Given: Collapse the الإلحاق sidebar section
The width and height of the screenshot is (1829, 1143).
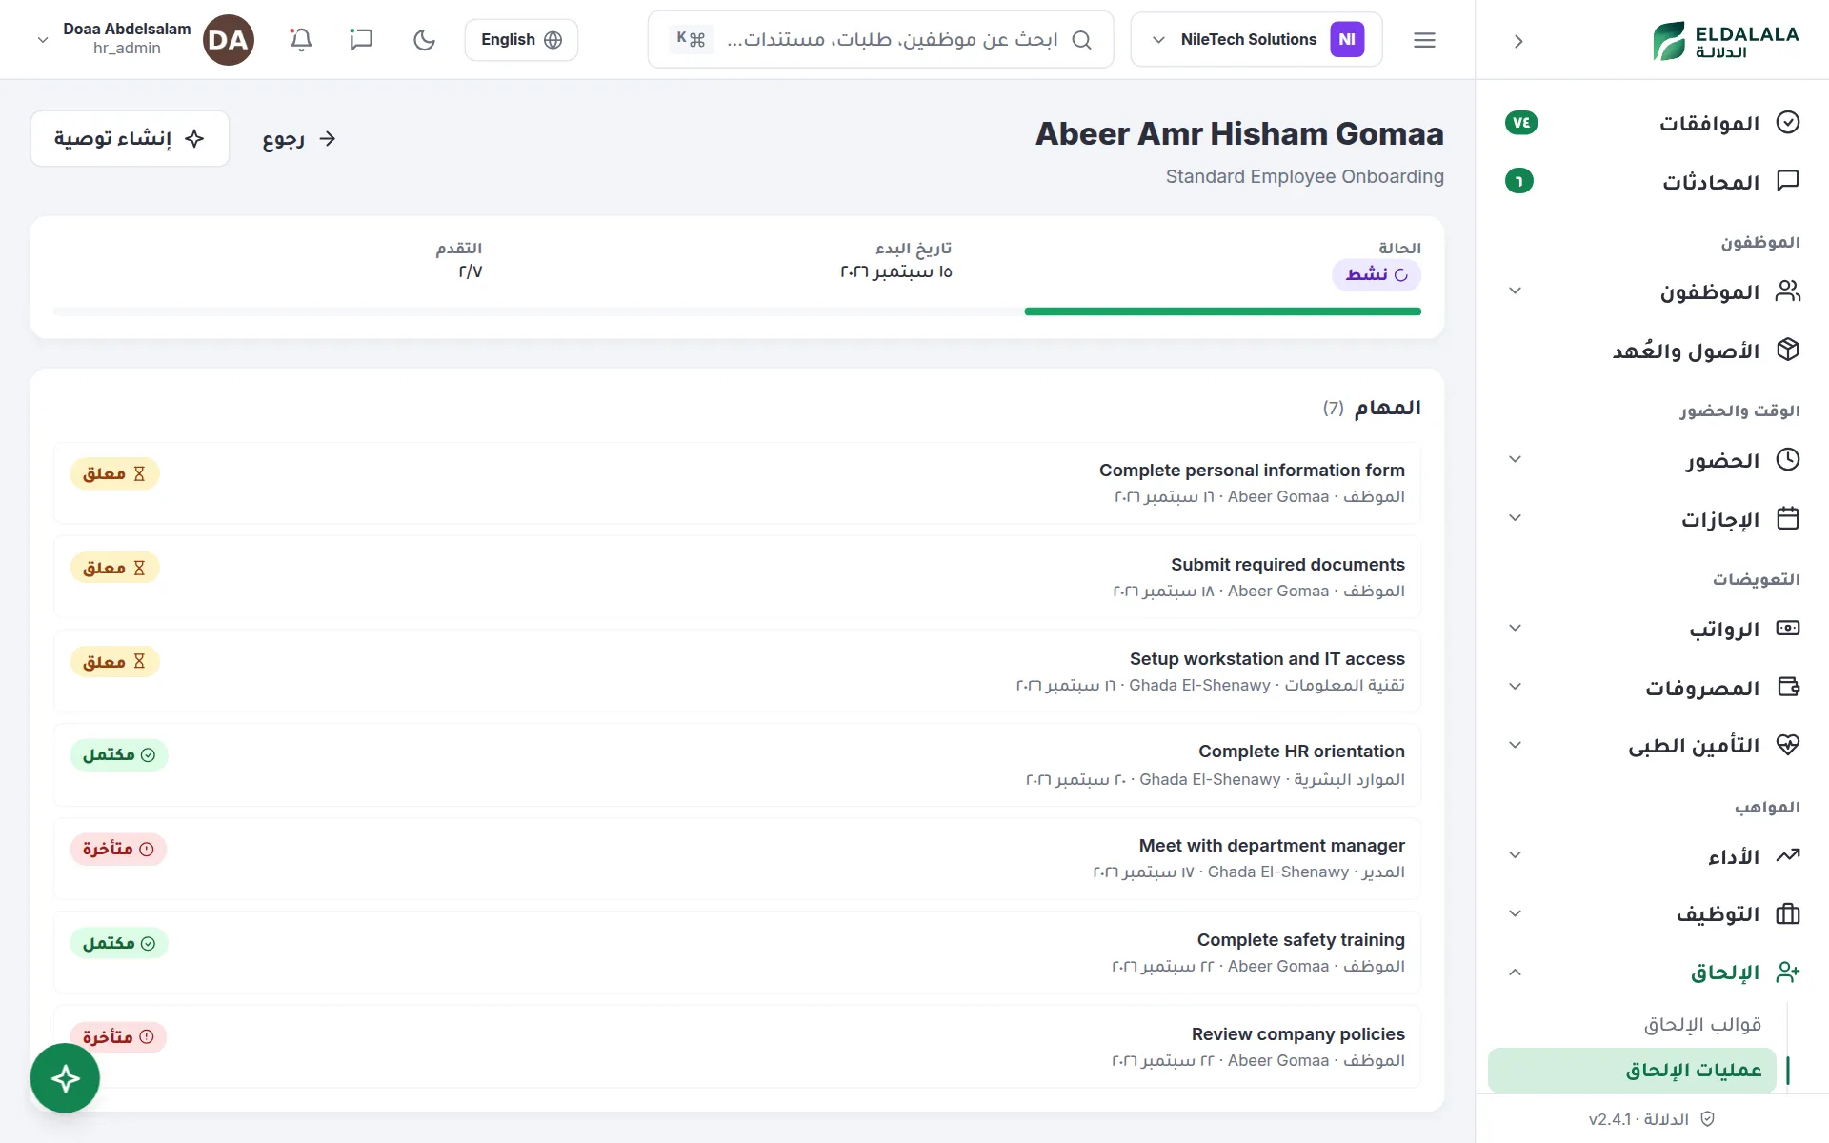Looking at the screenshot, I should point(1515,973).
